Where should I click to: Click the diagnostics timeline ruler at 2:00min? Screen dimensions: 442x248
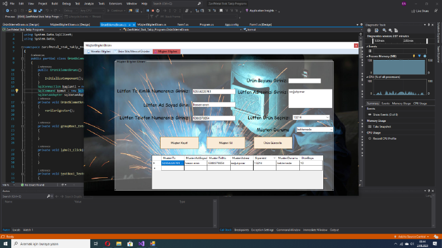[408, 41]
